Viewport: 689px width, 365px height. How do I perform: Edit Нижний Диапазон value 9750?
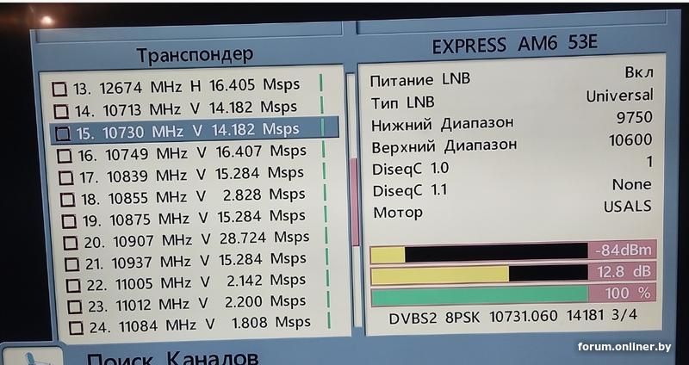point(634,118)
